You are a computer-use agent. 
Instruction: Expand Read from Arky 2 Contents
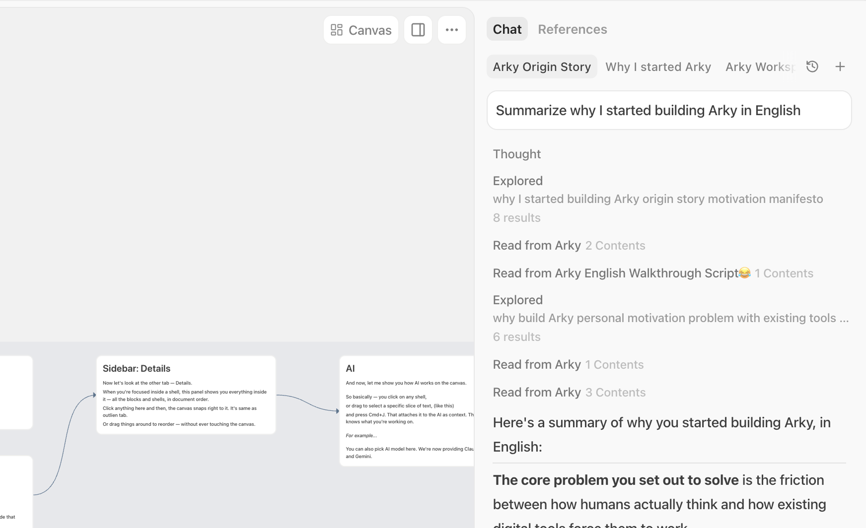click(569, 246)
